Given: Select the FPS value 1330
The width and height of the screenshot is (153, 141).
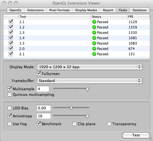Looking at the screenshot, I should coord(133,32).
